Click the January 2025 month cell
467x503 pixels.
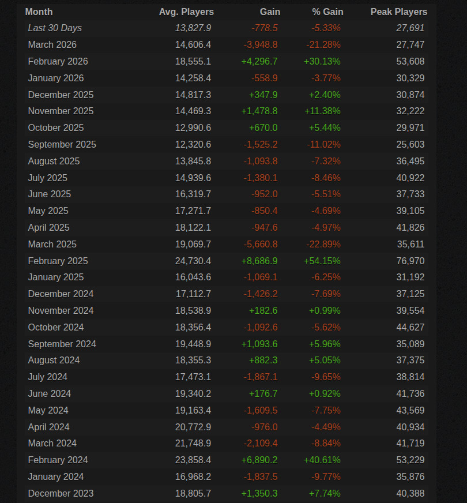(56, 277)
